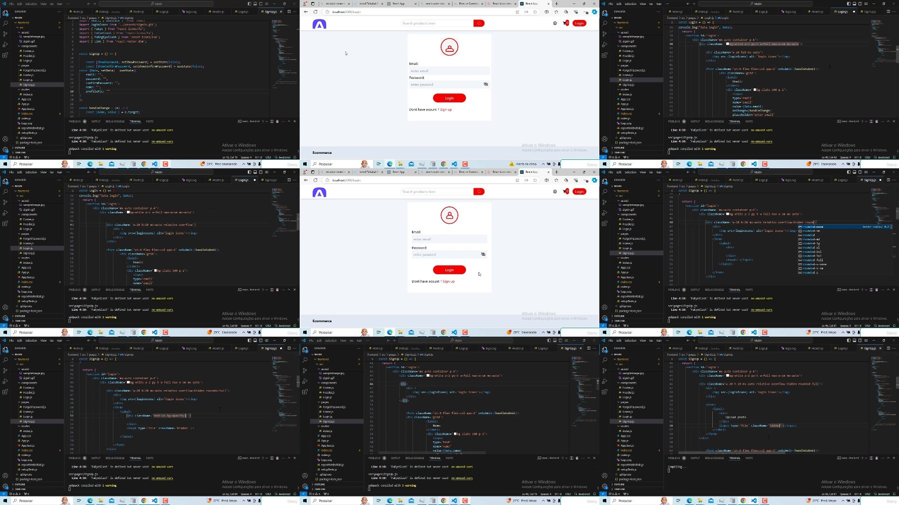Toggle password visibility eye in upper browser form
Image resolution: width=899 pixels, height=505 pixels.
point(485,84)
